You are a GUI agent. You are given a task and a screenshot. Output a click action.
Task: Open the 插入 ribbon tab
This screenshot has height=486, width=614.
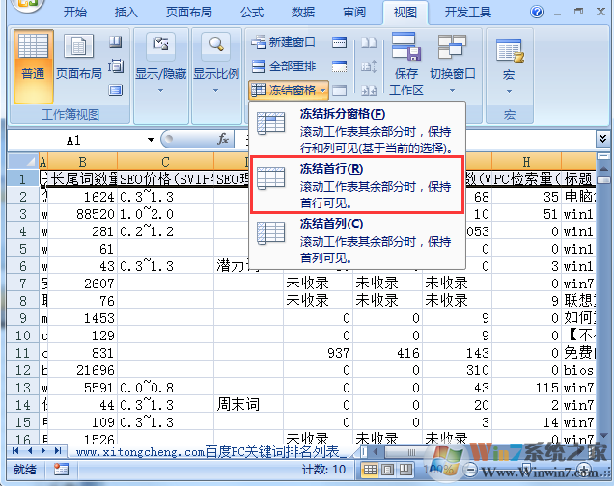tap(126, 13)
